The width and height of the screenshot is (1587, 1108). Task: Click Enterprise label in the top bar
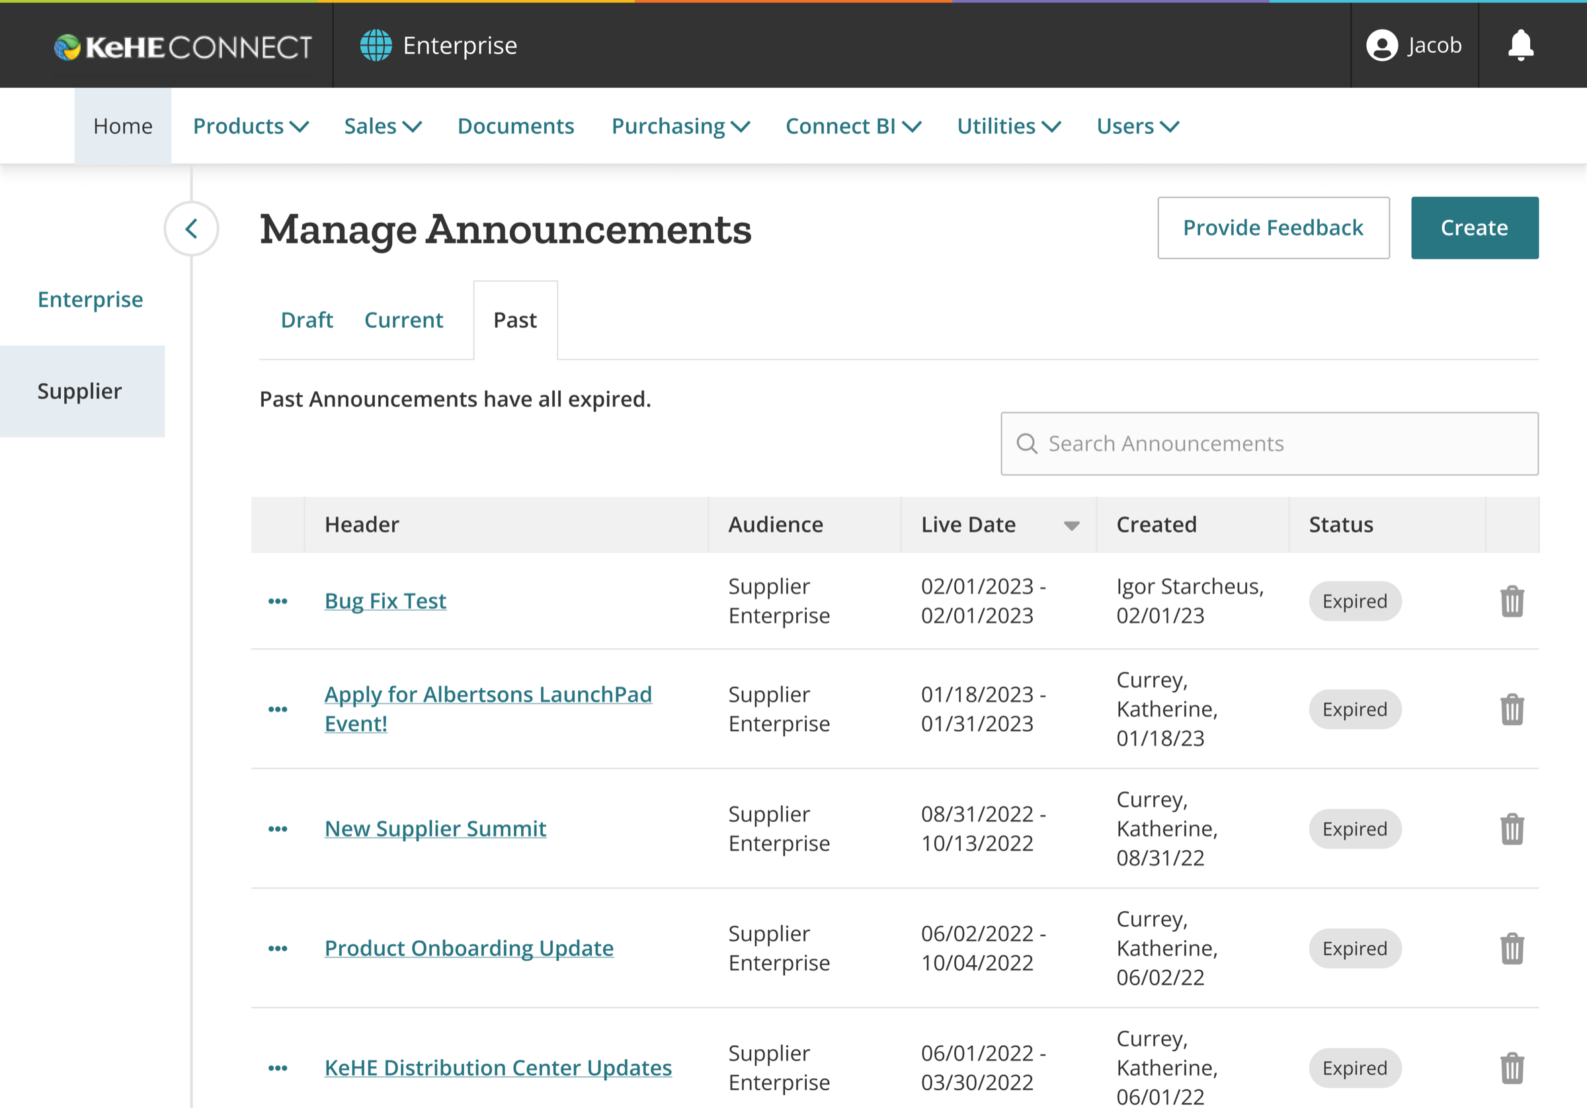(x=460, y=46)
